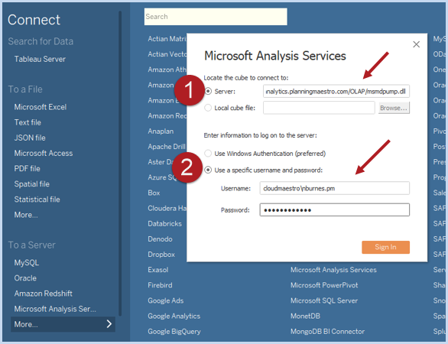This screenshot has width=448, height=344.
Task: Select Google BigQuery connector
Action: click(x=174, y=332)
